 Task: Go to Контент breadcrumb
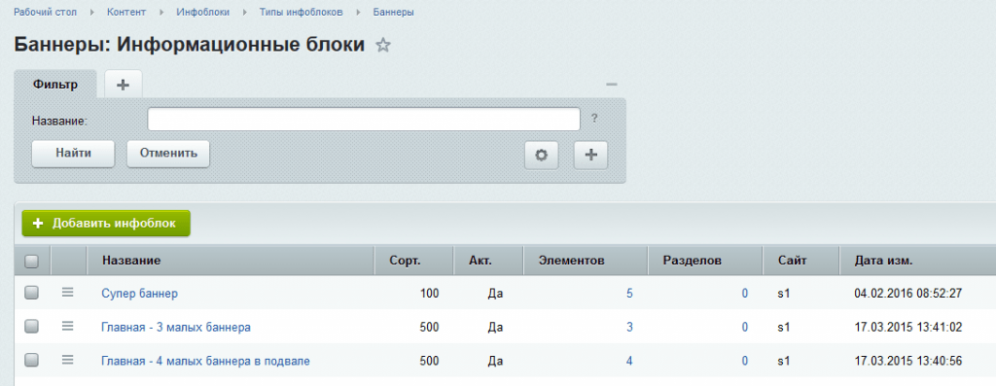coord(126,12)
